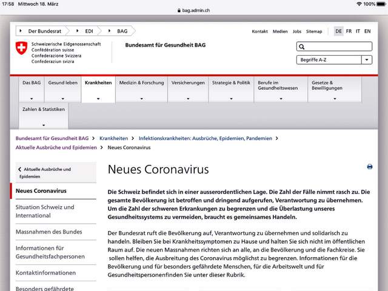This screenshot has width=388, height=291.
Task: Switch language to EN
Action: pos(367,31)
